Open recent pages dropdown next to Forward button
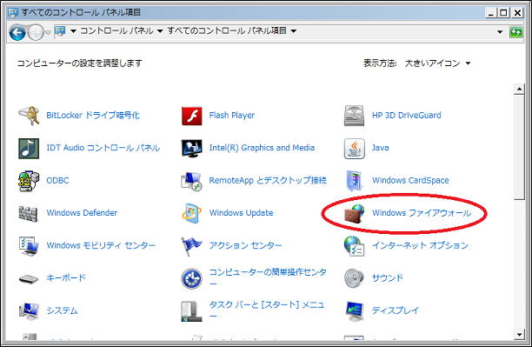The height and width of the screenshot is (347, 532). pos(48,32)
